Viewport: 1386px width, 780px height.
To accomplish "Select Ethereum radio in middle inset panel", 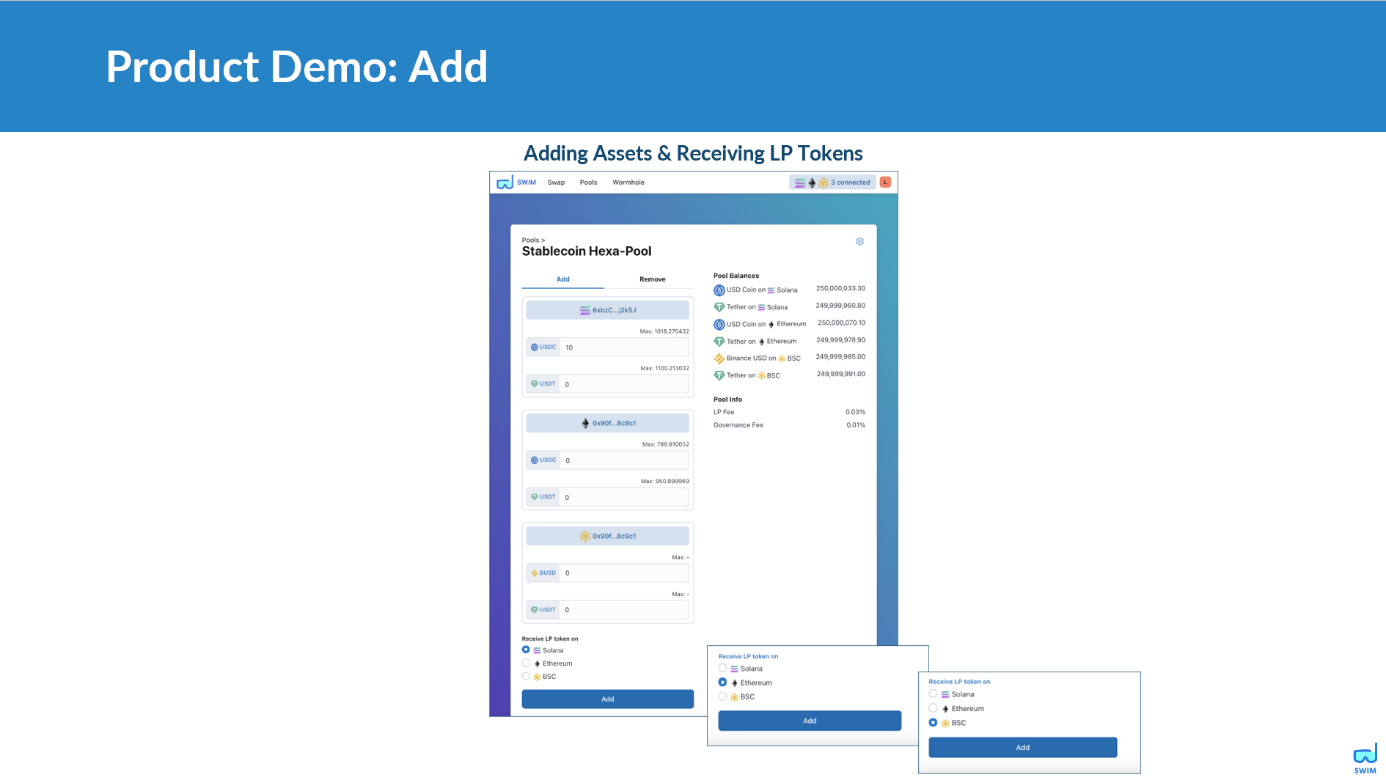I will 722,682.
